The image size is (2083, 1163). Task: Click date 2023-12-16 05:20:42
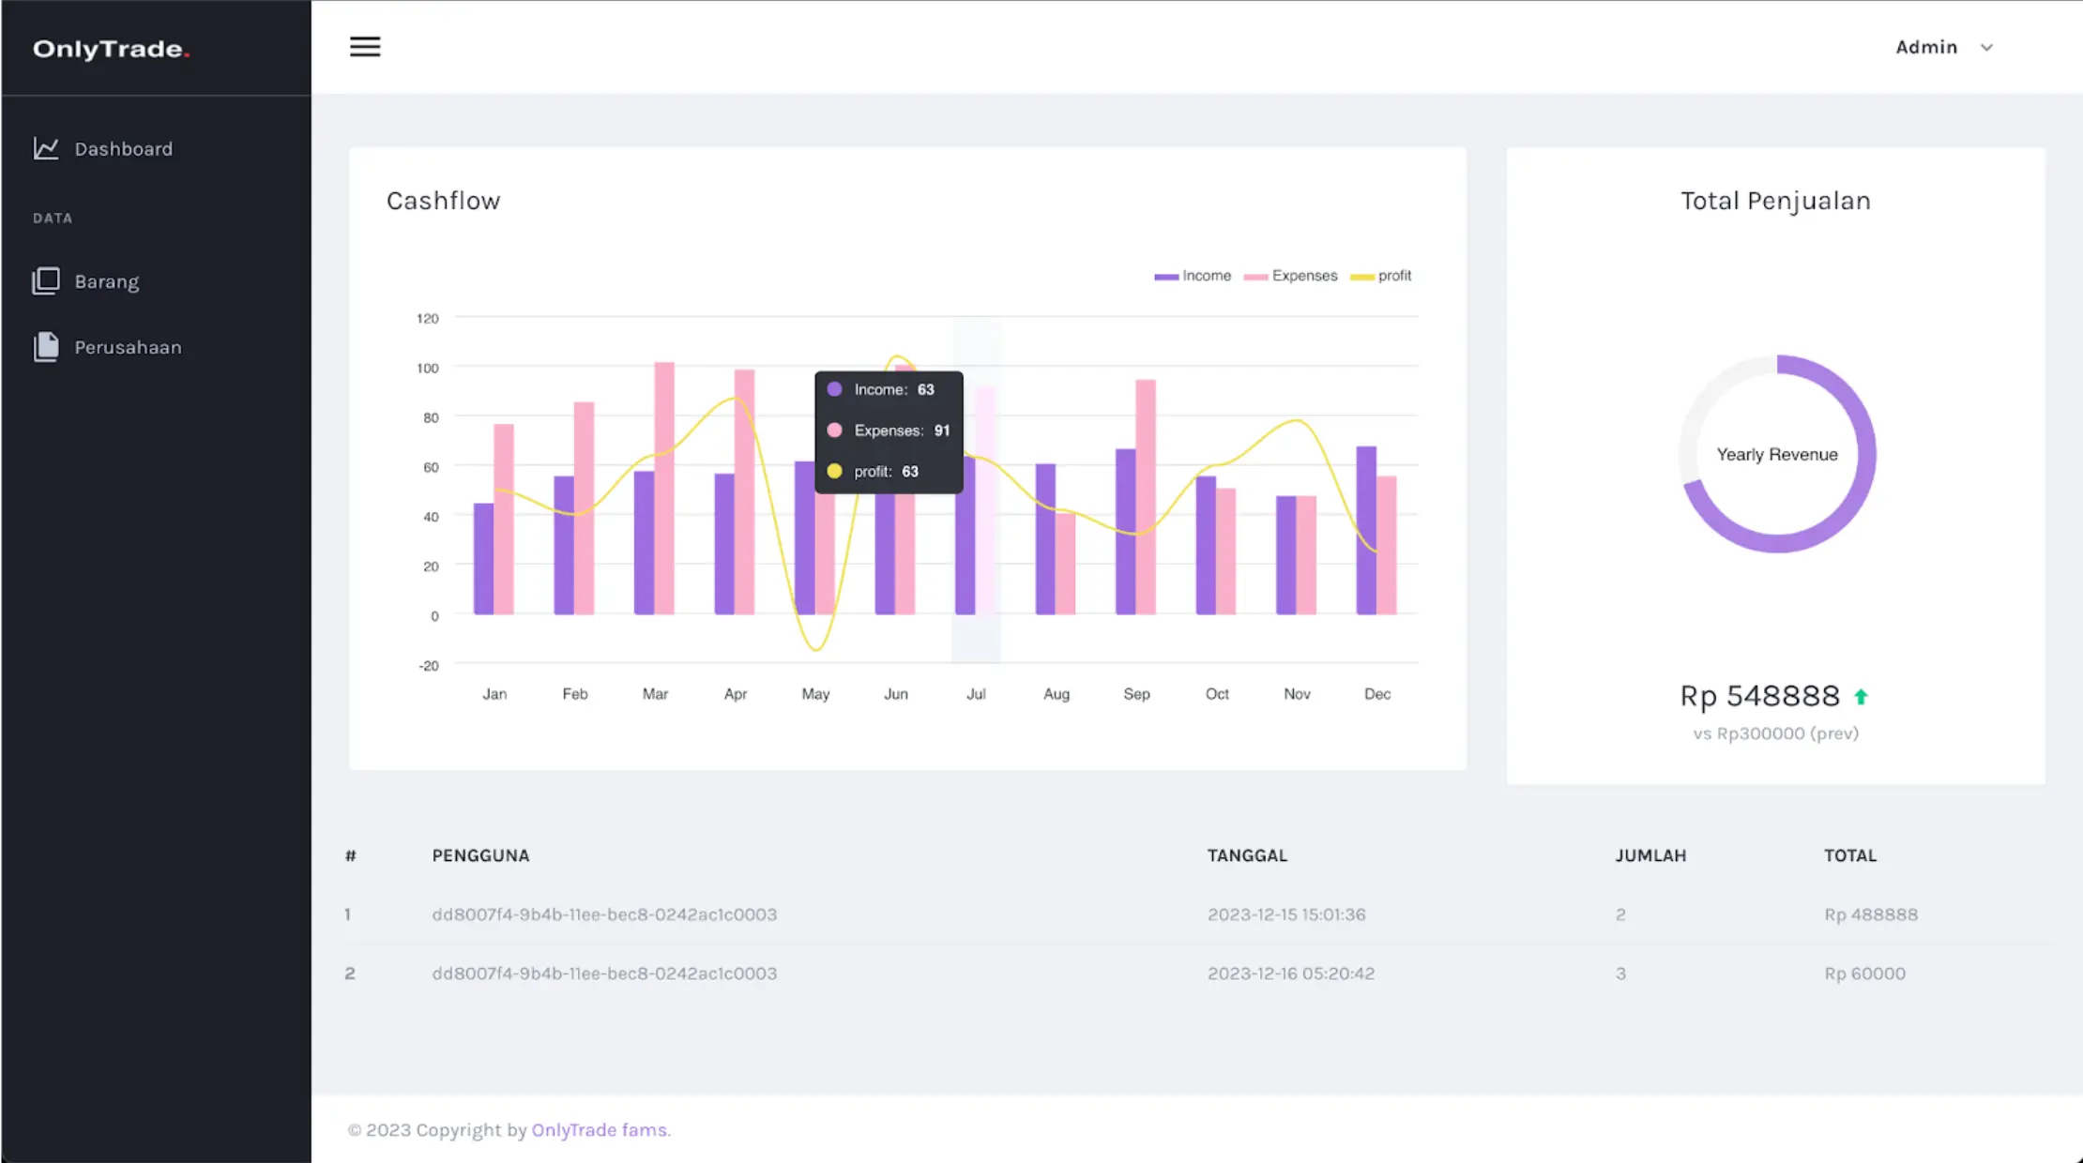click(x=1291, y=974)
